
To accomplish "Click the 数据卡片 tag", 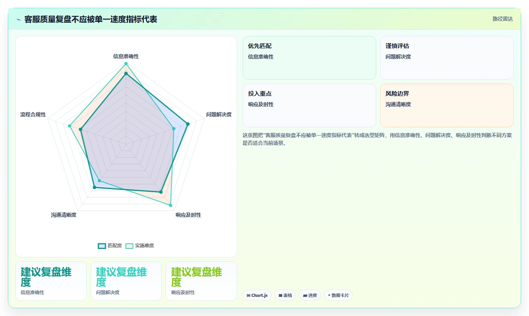I will click(338, 295).
